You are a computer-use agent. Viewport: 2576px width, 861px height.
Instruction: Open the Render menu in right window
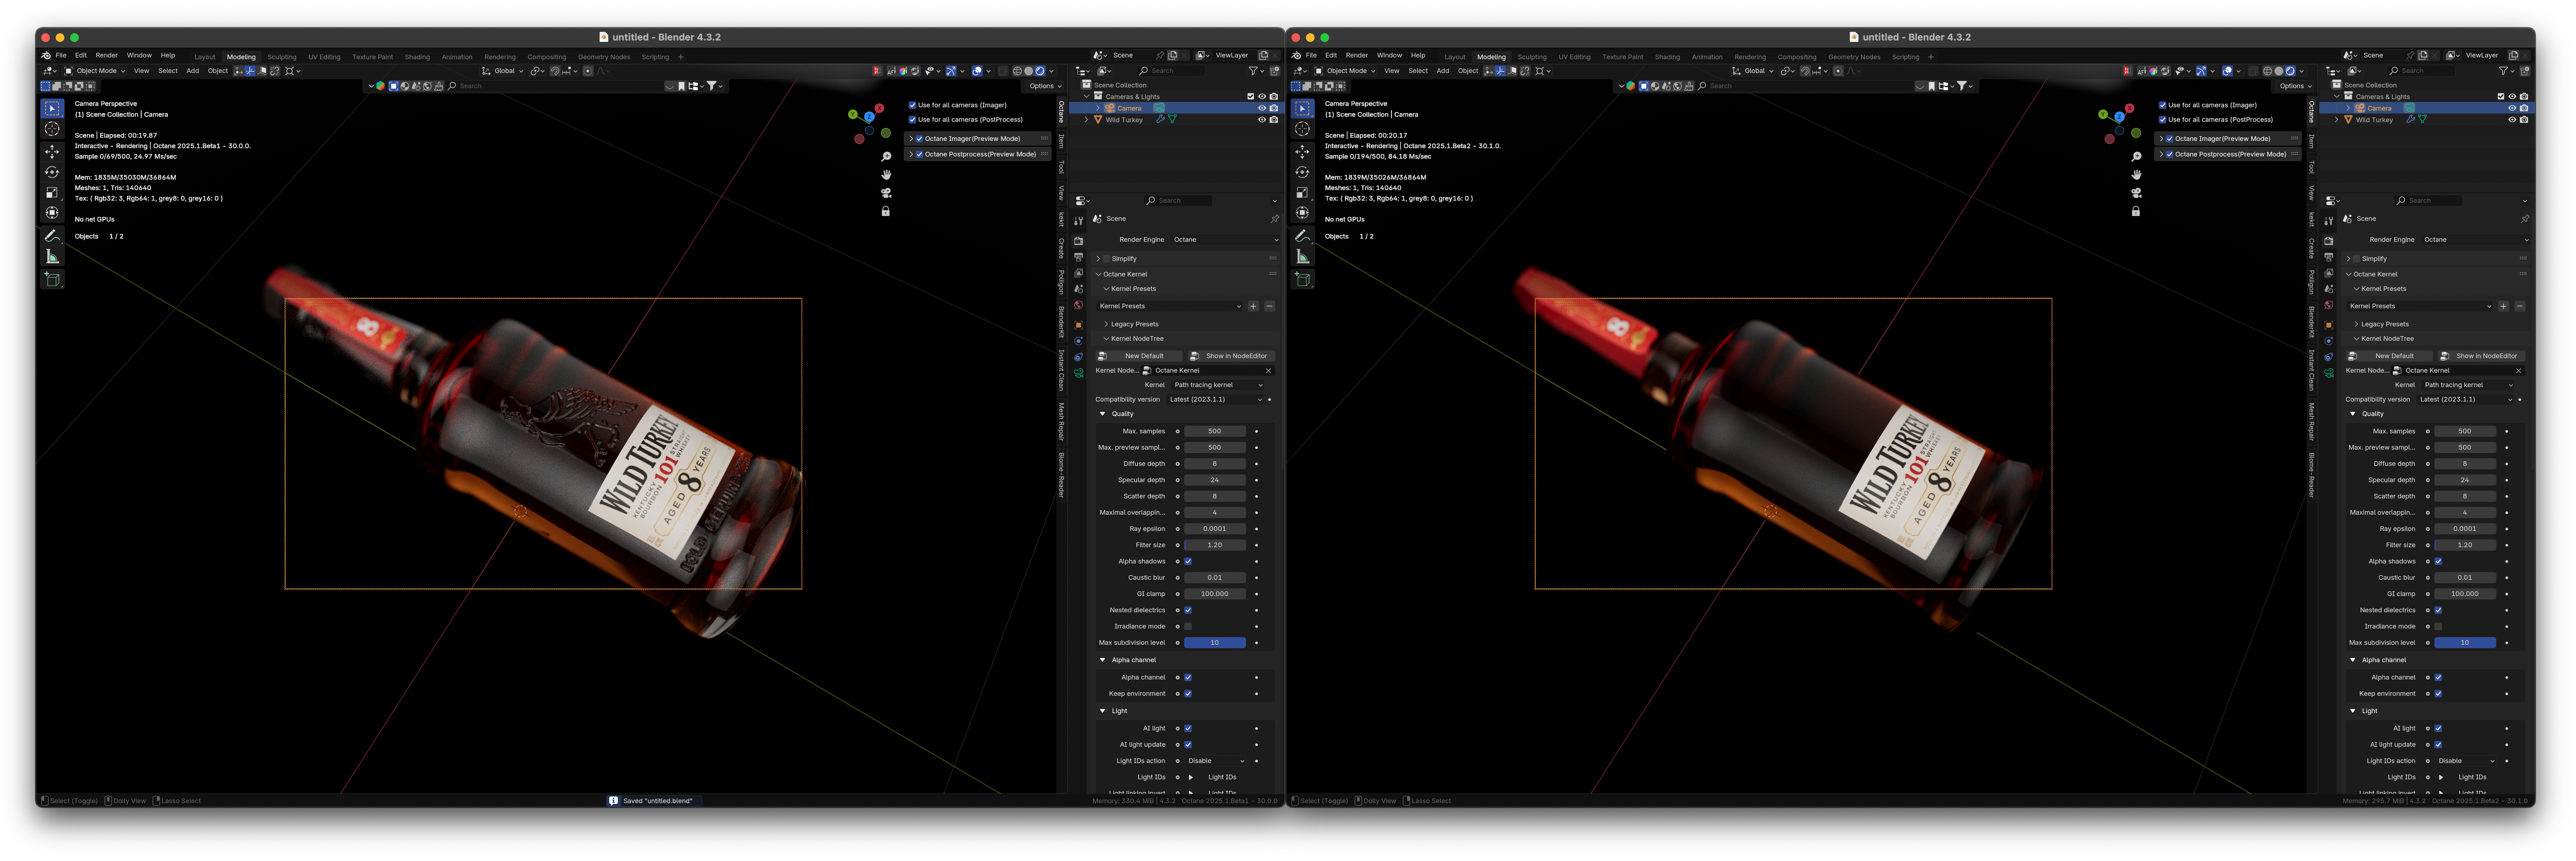1356,56
